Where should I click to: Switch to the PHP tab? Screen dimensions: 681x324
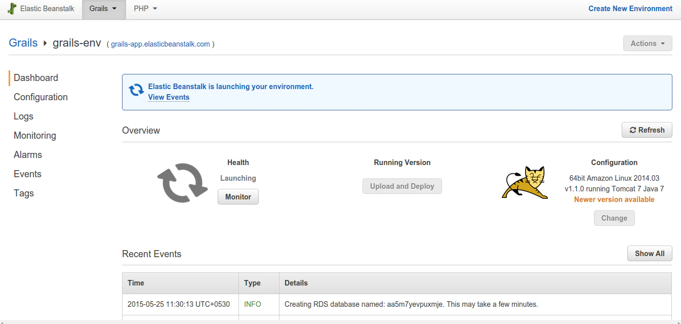coord(140,9)
